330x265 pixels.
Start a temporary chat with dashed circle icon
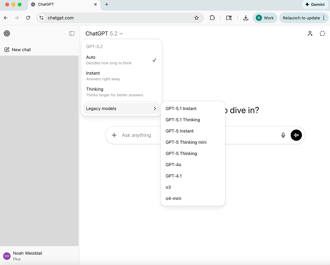pyautogui.click(x=323, y=33)
